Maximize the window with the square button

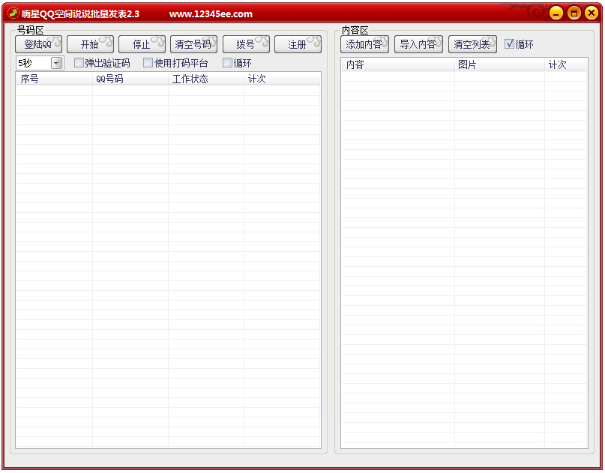[574, 13]
